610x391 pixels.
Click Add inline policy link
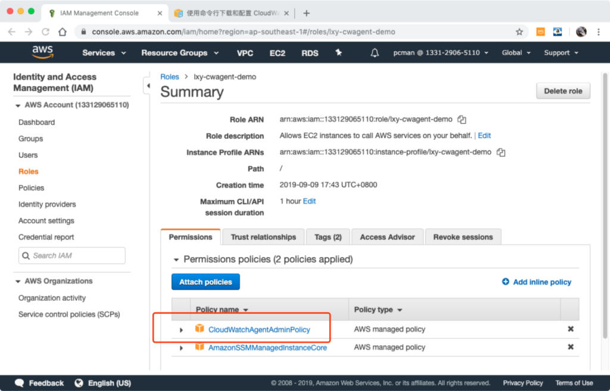537,281
